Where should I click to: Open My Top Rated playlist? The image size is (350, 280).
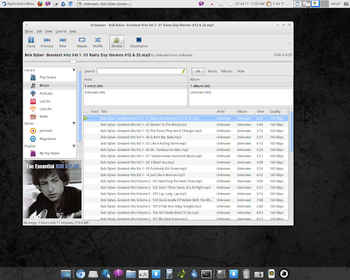coord(50,153)
